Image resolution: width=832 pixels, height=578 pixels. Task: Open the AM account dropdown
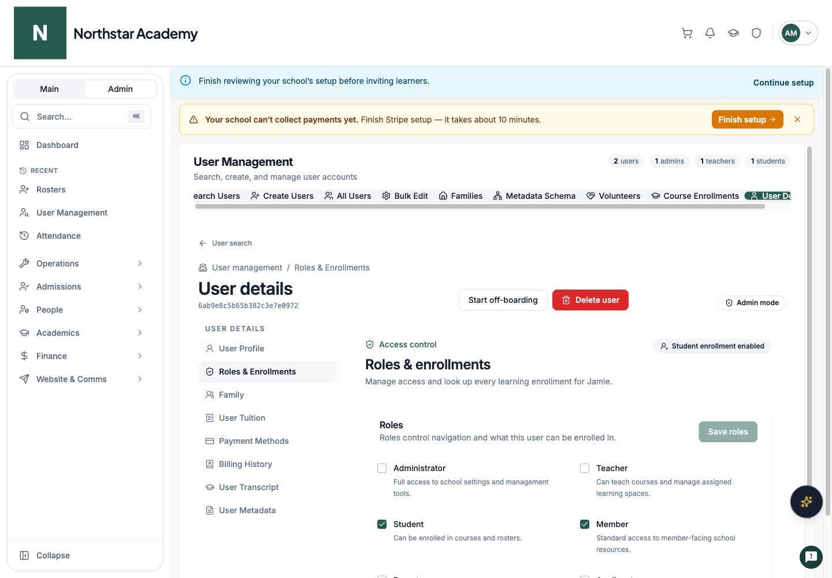(798, 33)
